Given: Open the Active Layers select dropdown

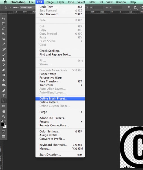Looking at the screenshot, I should point(28,7).
